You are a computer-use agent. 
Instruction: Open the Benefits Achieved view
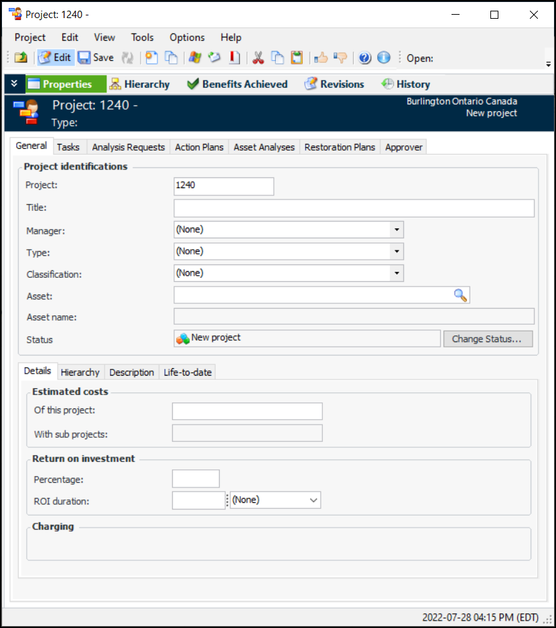pos(237,84)
